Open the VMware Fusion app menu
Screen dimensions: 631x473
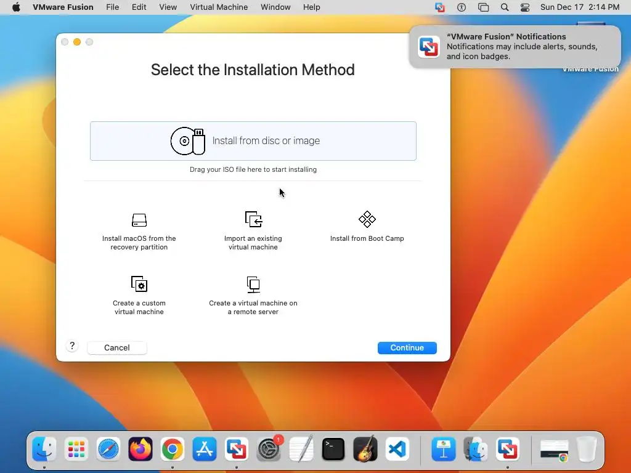pyautogui.click(x=63, y=7)
